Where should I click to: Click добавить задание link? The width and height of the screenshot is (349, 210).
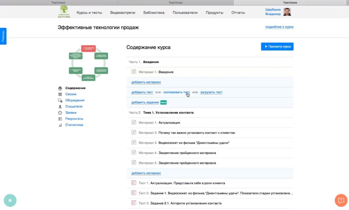(x=145, y=102)
